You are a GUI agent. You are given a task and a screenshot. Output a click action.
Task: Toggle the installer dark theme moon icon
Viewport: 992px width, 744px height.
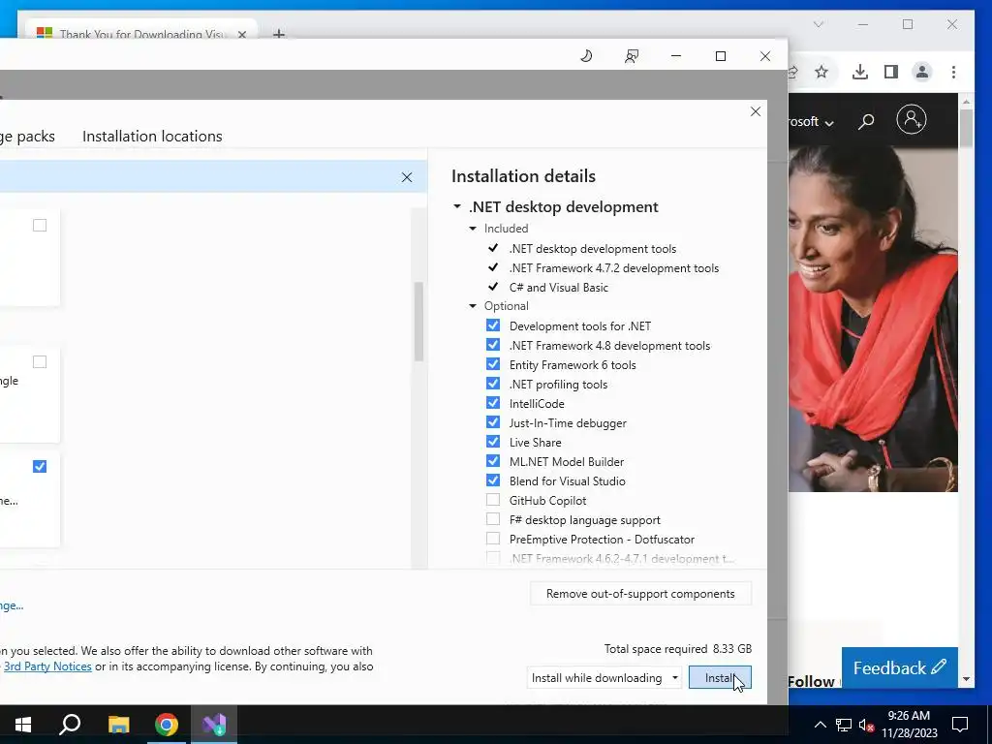pyautogui.click(x=586, y=56)
